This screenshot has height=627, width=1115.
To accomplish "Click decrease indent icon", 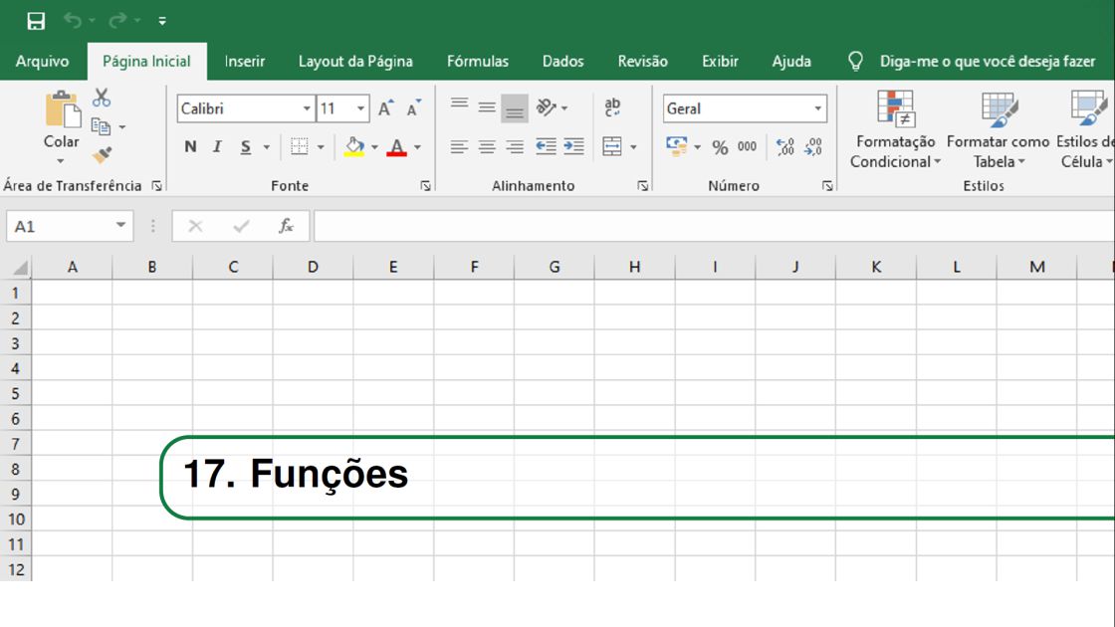I will click(x=546, y=146).
